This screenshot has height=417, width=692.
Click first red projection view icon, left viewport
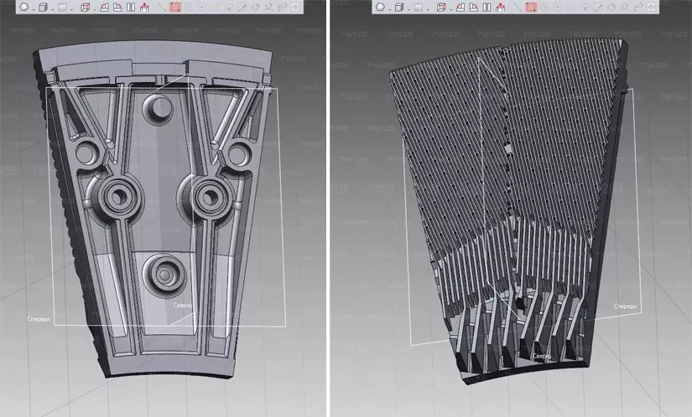coord(105,7)
